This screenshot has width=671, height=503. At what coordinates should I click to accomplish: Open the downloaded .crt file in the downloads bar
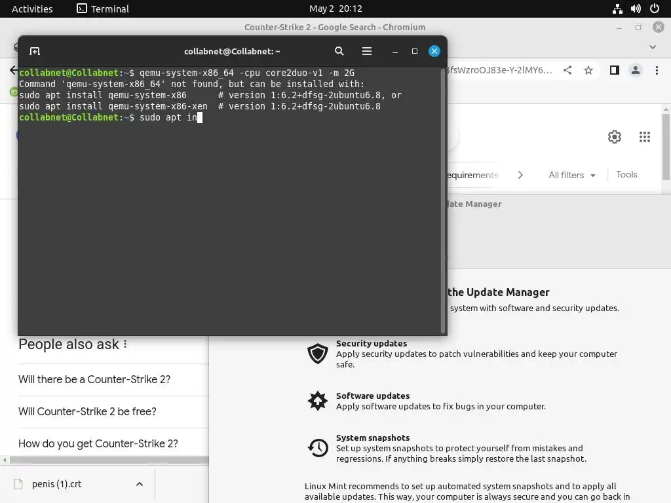click(x=56, y=484)
